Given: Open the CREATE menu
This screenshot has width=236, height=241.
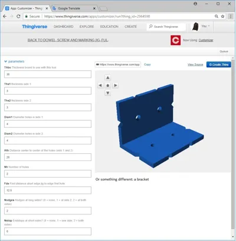Looking at the screenshot, I should [x=130, y=27].
